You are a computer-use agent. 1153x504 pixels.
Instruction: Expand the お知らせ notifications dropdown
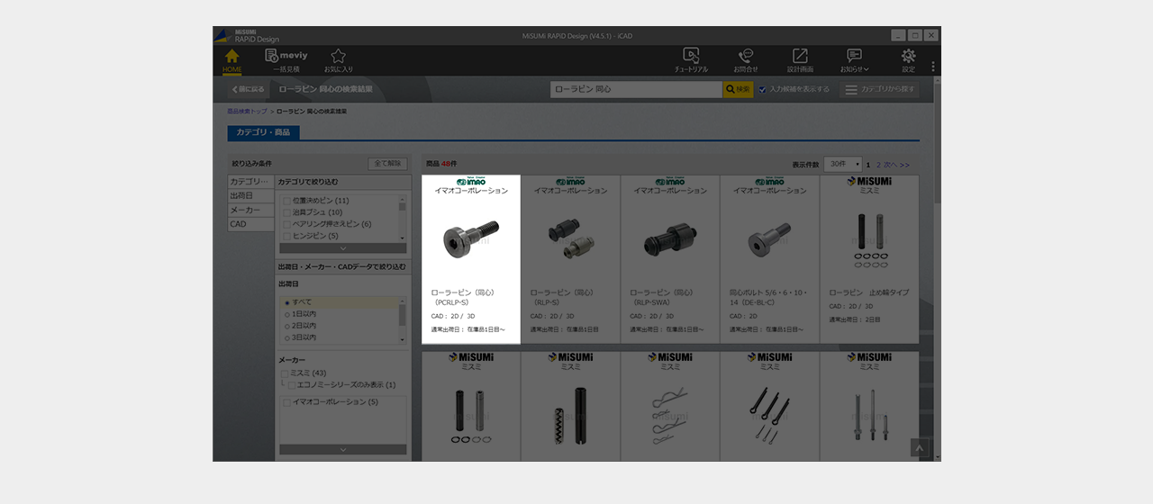pos(854,59)
